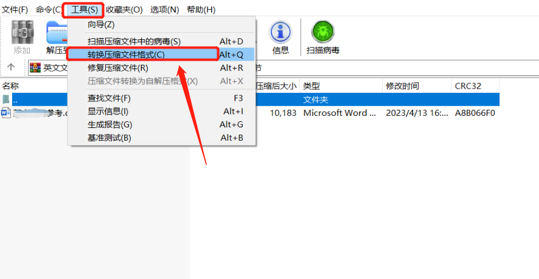Open the Info (信息) toolbar icon
This screenshot has height=279, width=539.
(280, 32)
